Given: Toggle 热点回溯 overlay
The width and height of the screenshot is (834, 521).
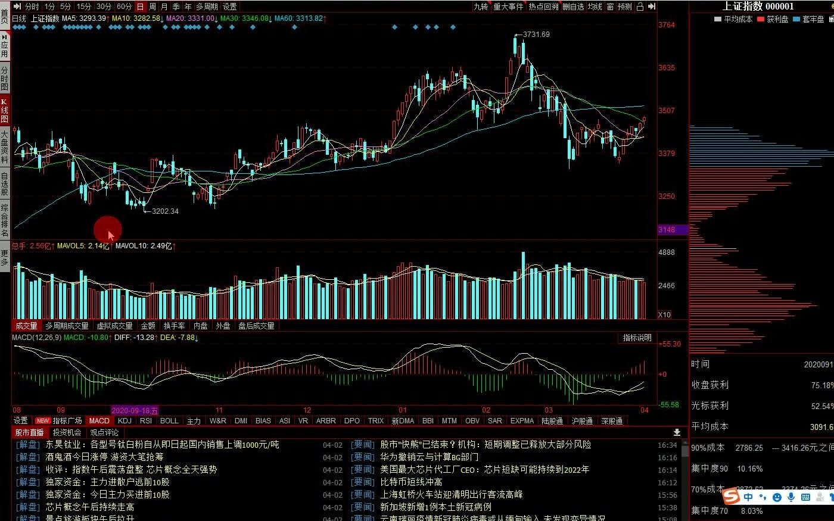Looking at the screenshot, I should click(x=544, y=7).
